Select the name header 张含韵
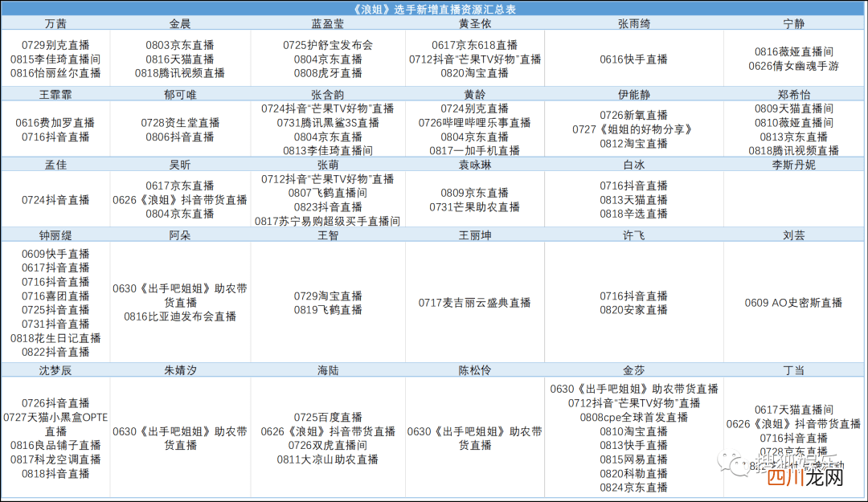 [328, 95]
